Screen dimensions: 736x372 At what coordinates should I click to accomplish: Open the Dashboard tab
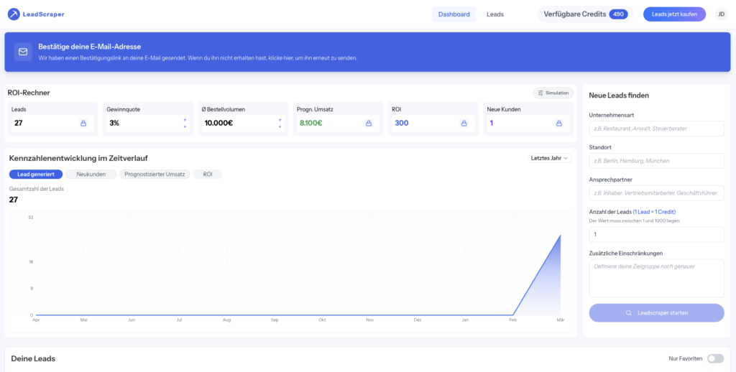point(454,14)
